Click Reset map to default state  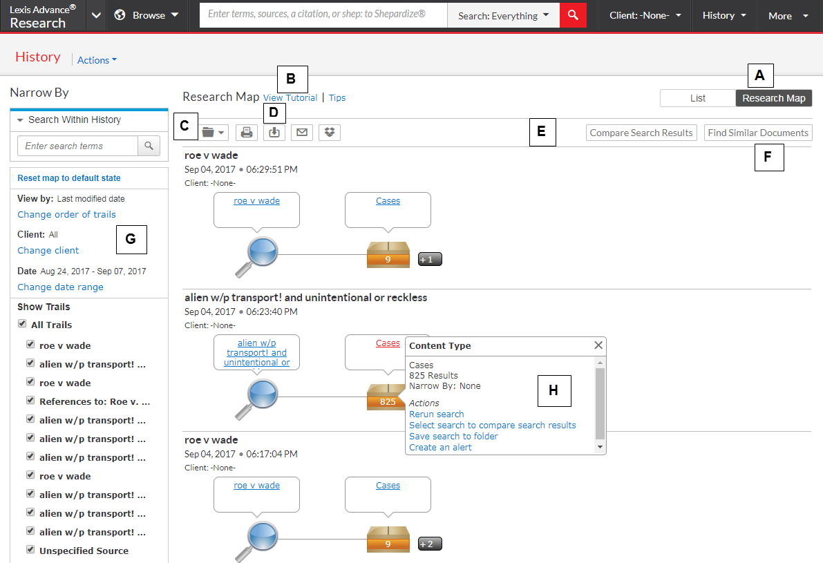click(69, 178)
